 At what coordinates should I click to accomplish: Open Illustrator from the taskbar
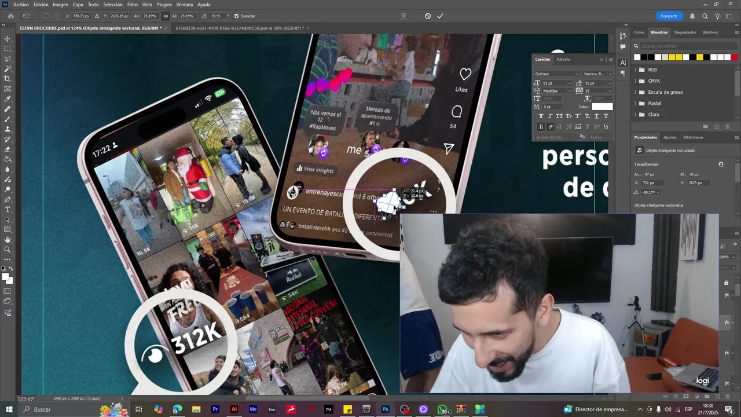click(x=234, y=409)
